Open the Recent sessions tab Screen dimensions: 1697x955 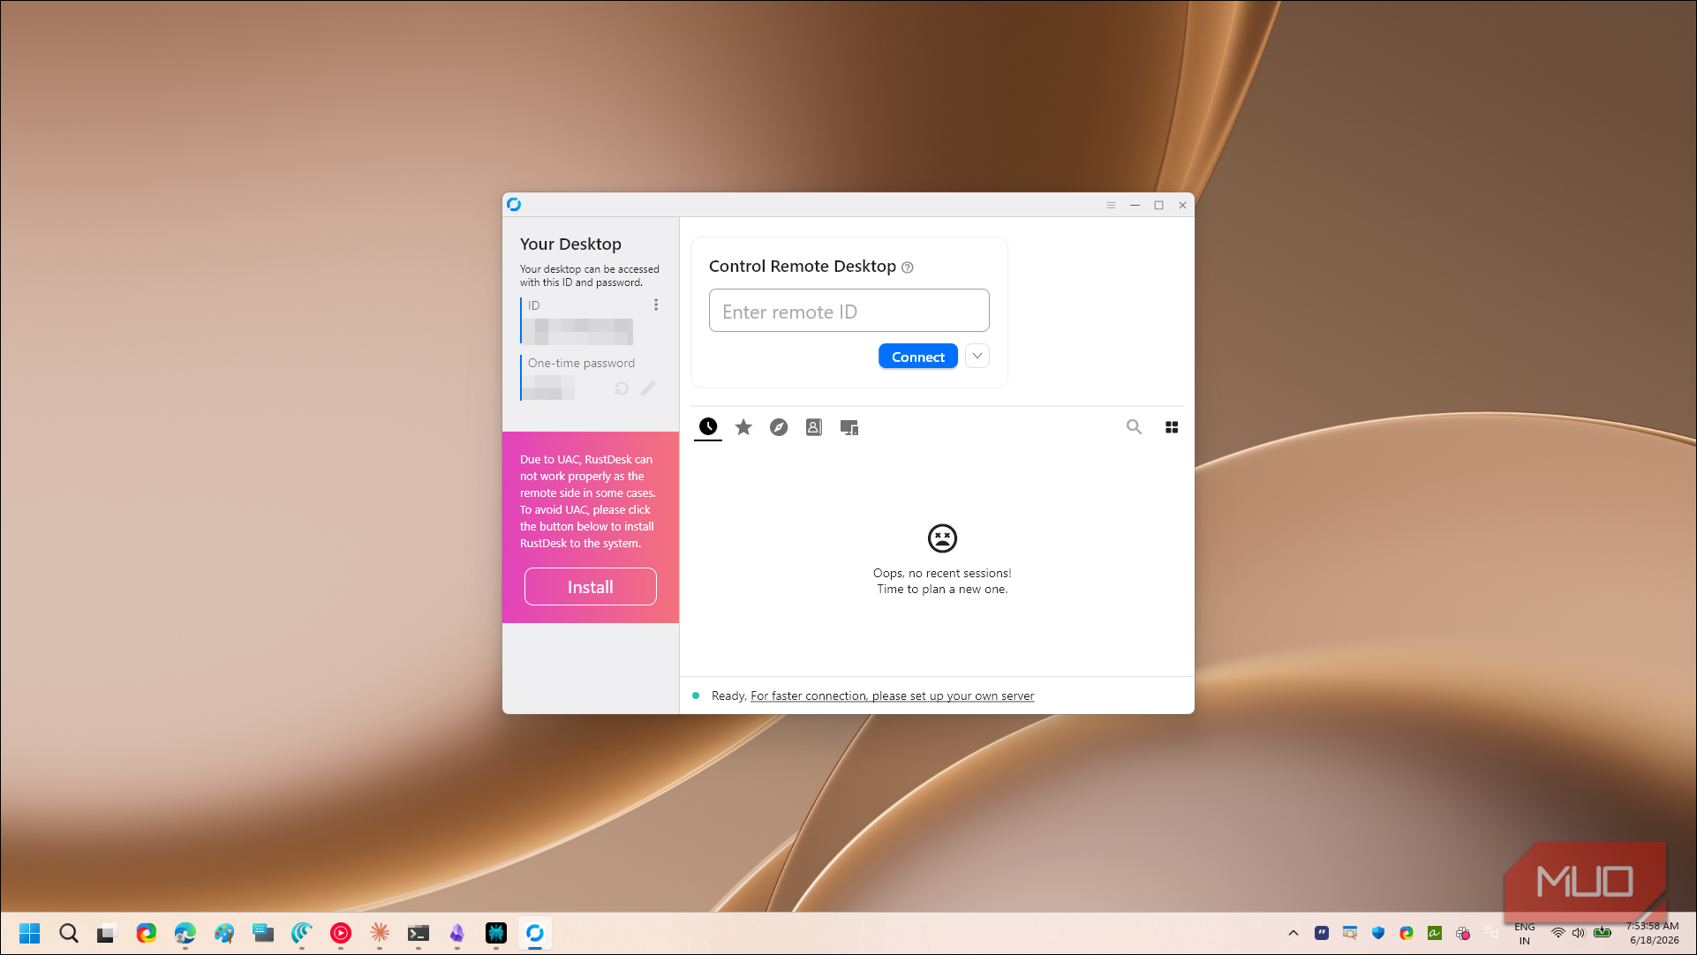click(x=708, y=427)
